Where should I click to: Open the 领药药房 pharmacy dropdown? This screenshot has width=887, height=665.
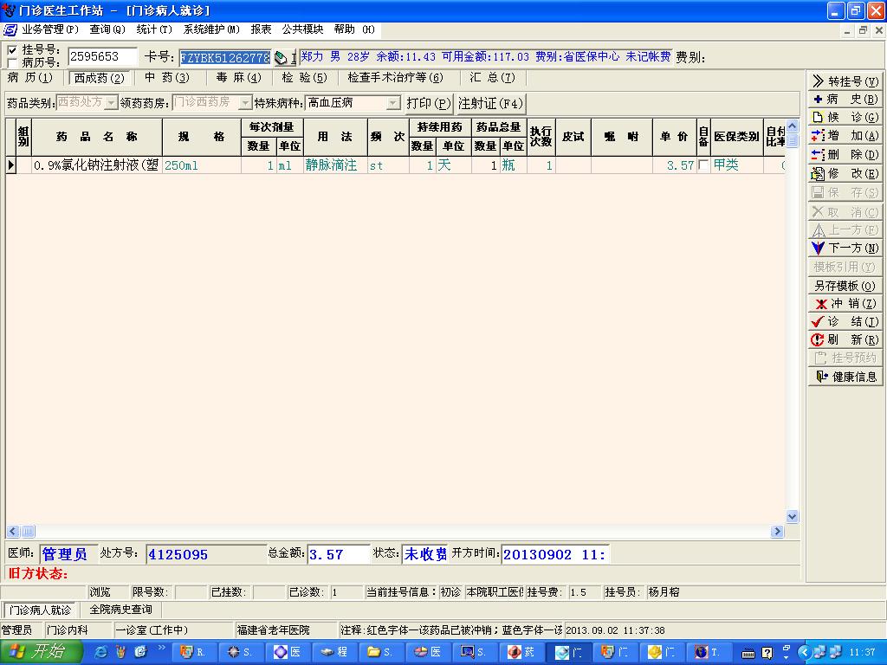245,103
